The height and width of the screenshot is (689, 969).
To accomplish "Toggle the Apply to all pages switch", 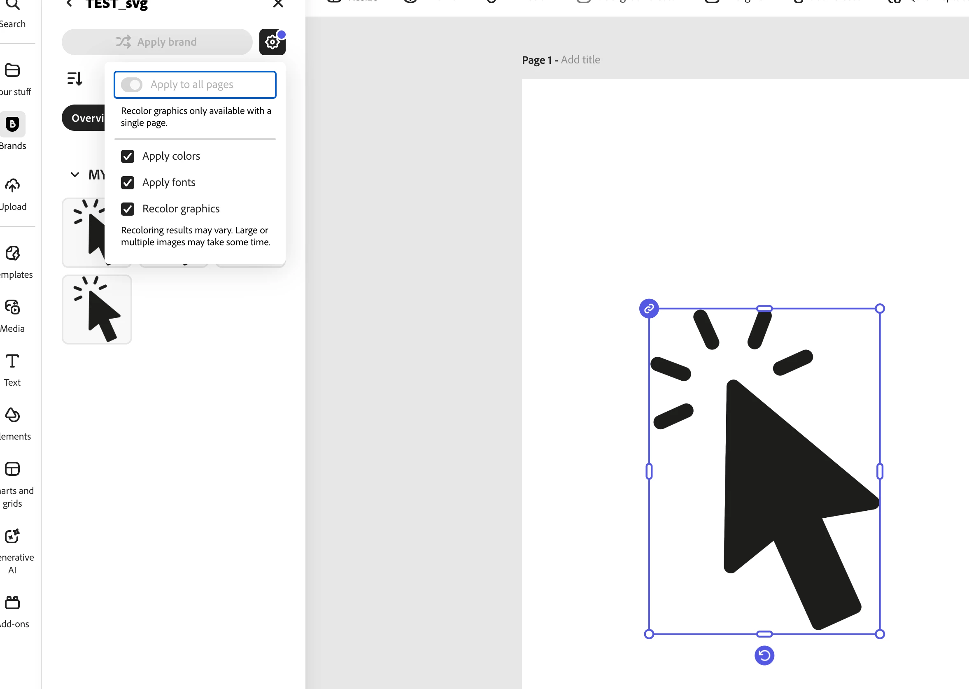I will [x=132, y=85].
